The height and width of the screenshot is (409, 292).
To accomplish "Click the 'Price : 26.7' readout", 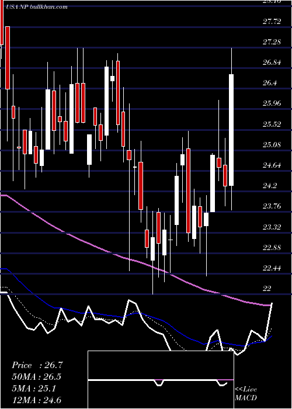I will (37, 365).
